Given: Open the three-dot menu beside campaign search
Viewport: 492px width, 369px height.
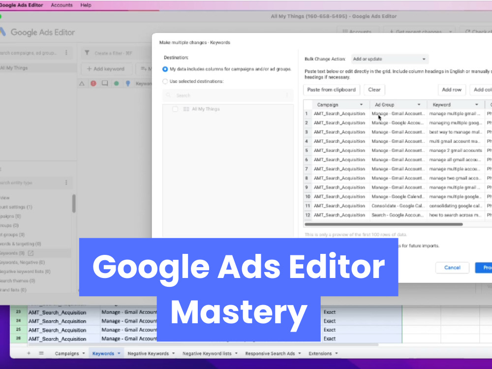Looking at the screenshot, I should [66, 53].
